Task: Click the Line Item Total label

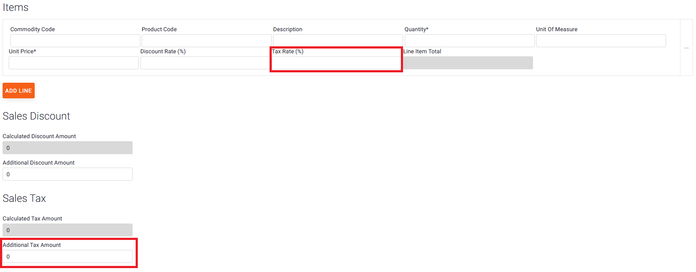Action: (x=422, y=52)
